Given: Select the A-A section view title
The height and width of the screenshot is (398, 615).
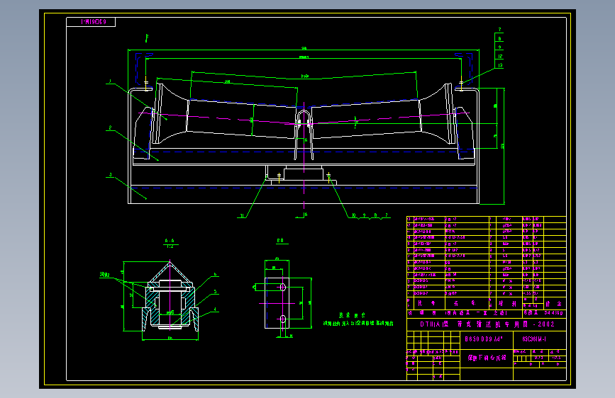Looking at the screenshot, I should [170, 241].
